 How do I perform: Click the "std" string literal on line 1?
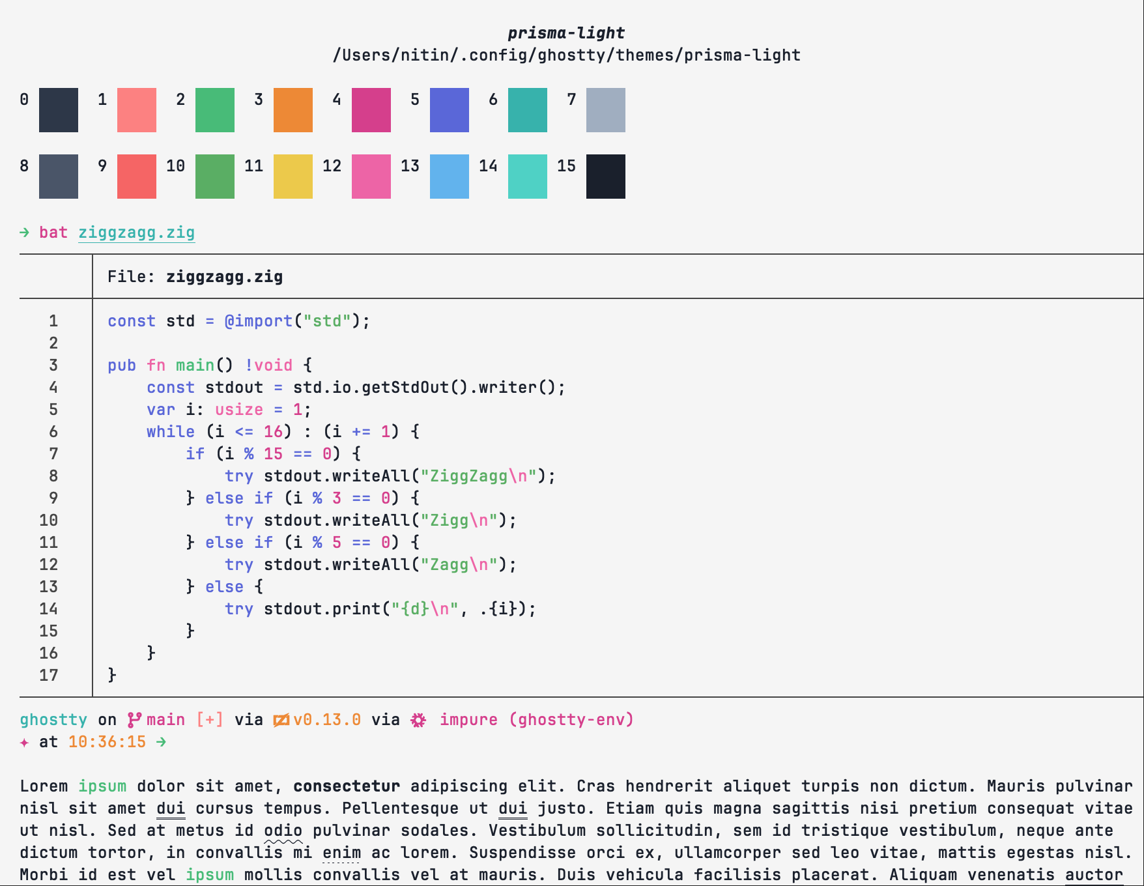tap(327, 321)
